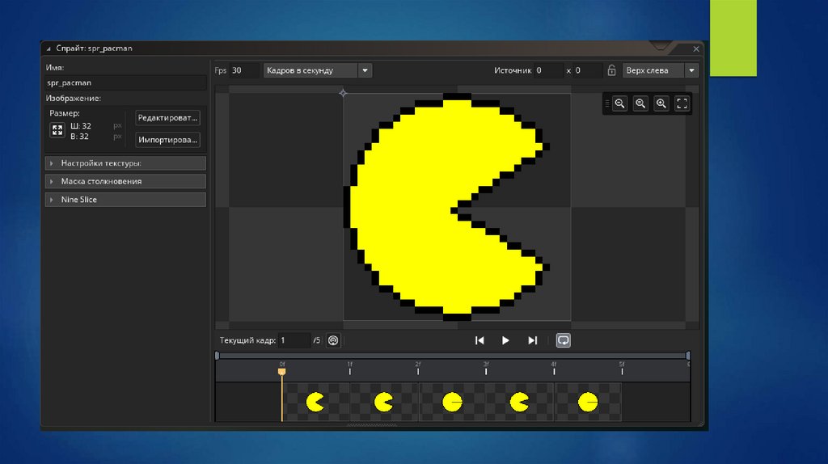Click the Ш: 32 width text

click(x=81, y=126)
